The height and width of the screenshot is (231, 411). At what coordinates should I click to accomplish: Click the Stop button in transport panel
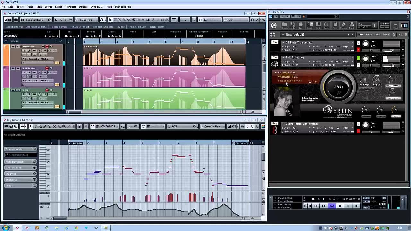click(x=340, y=206)
